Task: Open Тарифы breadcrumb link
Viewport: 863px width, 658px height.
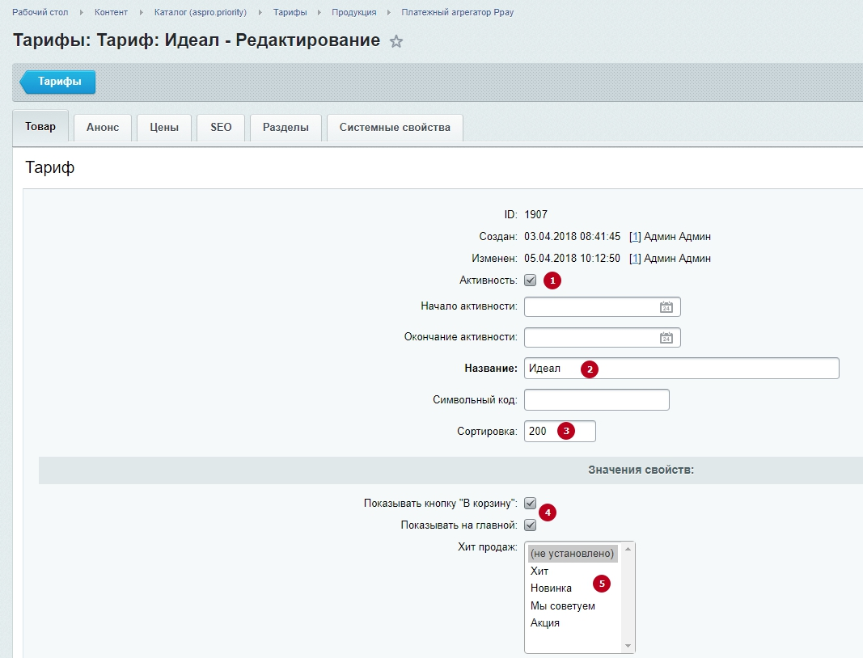Action: [x=290, y=12]
